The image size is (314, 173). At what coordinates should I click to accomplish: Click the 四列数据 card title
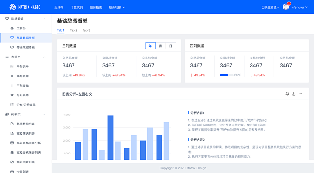pos(197,46)
